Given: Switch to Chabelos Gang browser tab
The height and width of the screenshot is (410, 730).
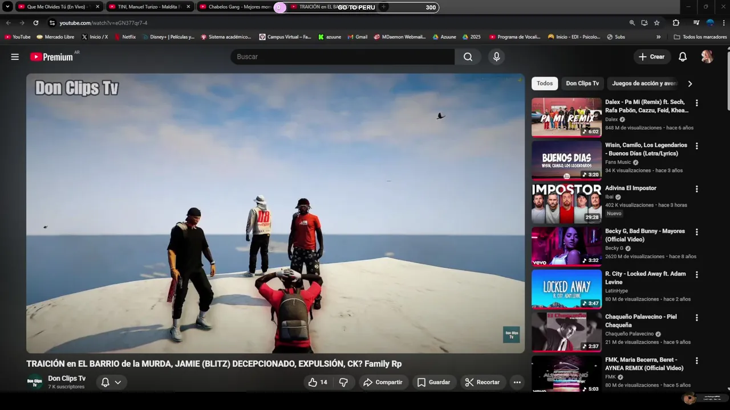Looking at the screenshot, I should click(x=240, y=7).
